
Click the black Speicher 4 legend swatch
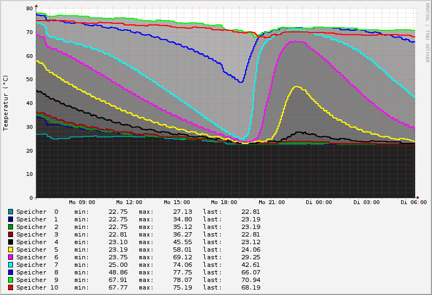[x=10, y=242]
